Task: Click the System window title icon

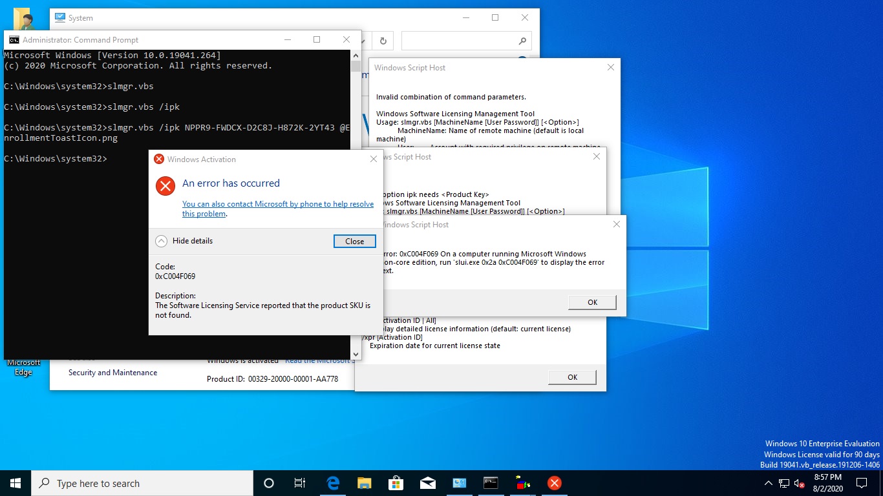Action: [x=59, y=18]
